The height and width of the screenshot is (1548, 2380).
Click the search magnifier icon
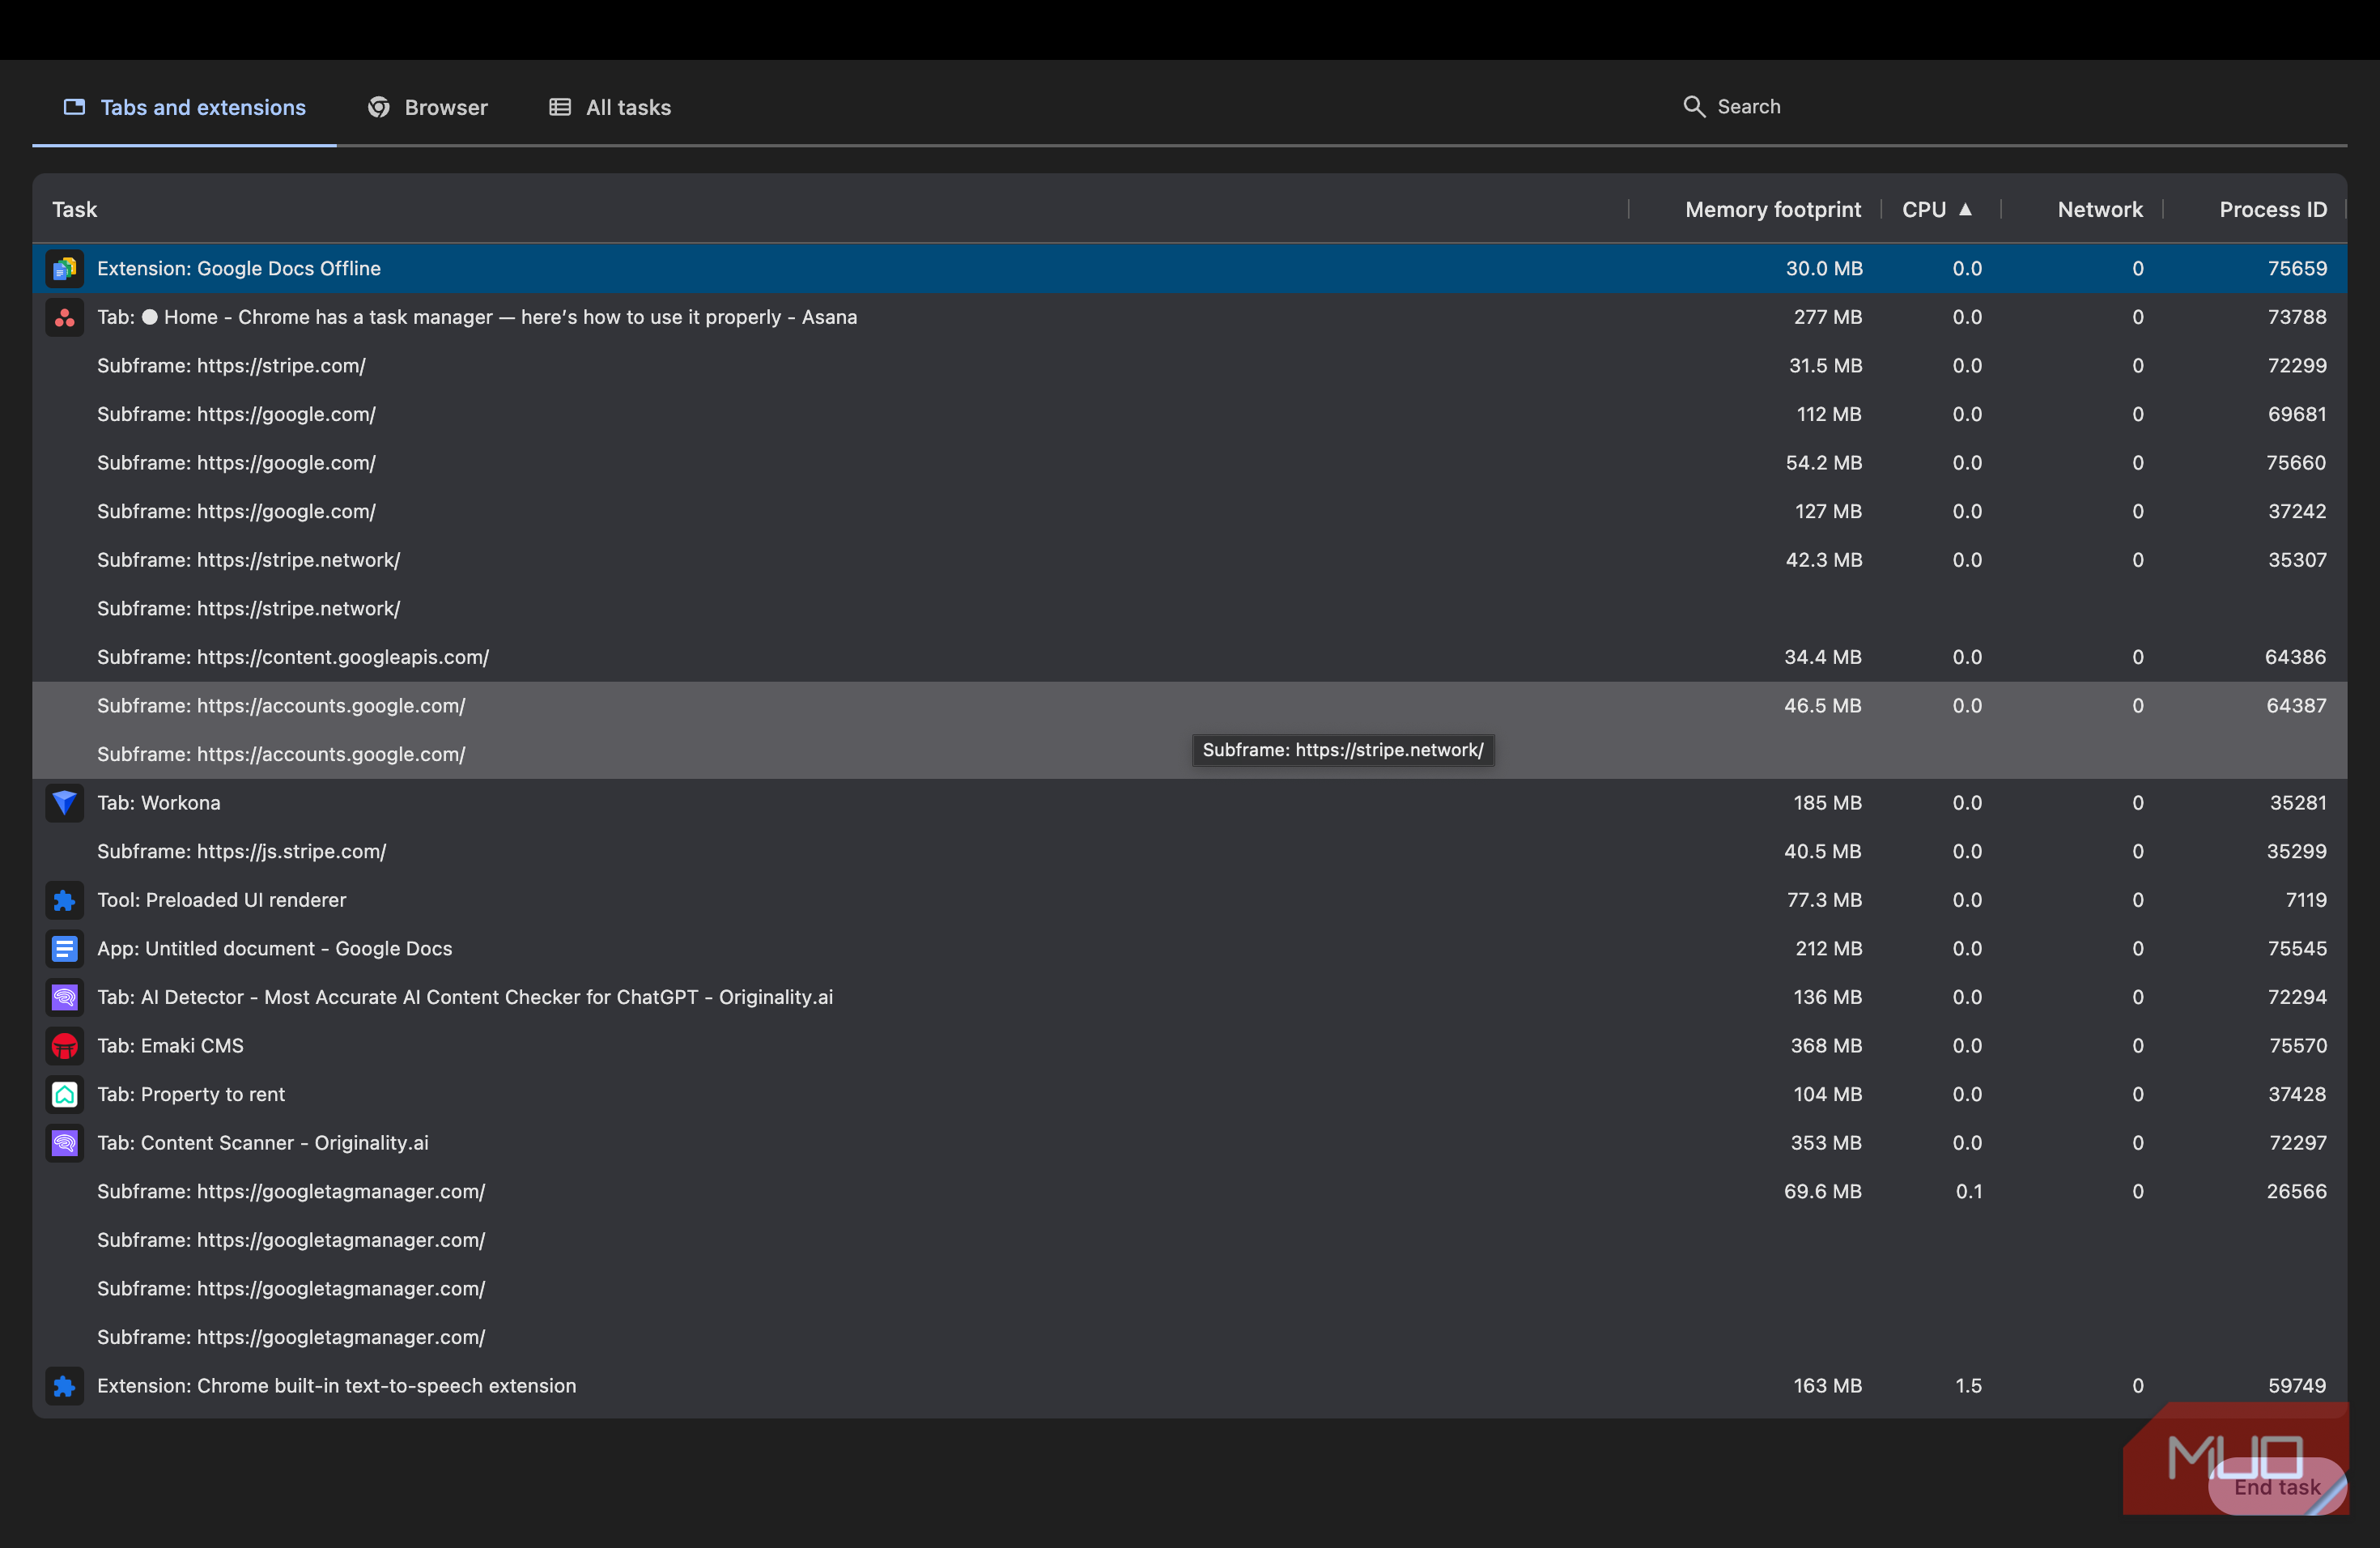tap(1694, 107)
